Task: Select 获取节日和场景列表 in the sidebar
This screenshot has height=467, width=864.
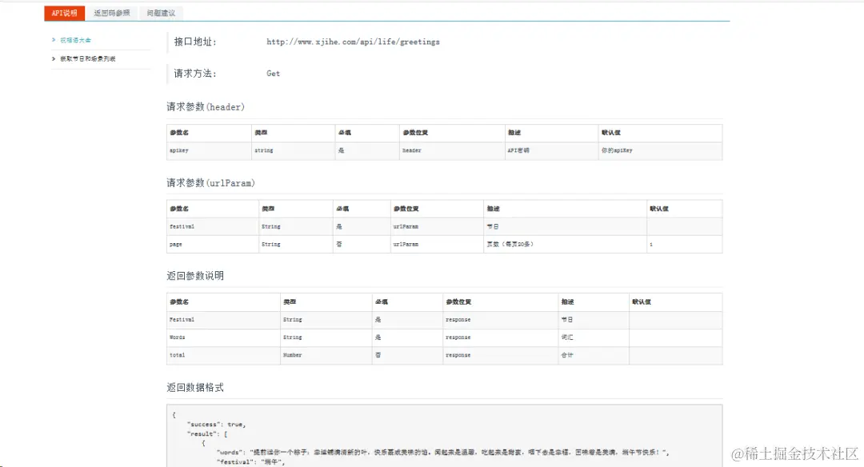Action: point(88,58)
